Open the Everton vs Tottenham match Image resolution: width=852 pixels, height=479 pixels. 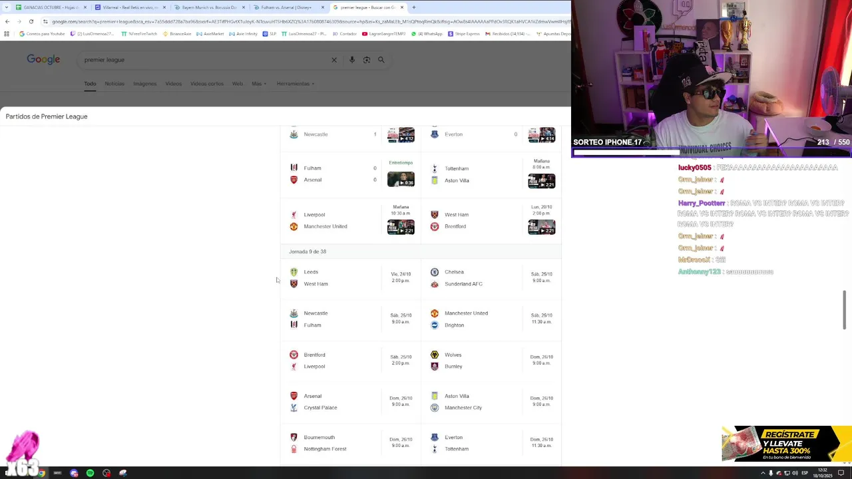pyautogui.click(x=491, y=443)
